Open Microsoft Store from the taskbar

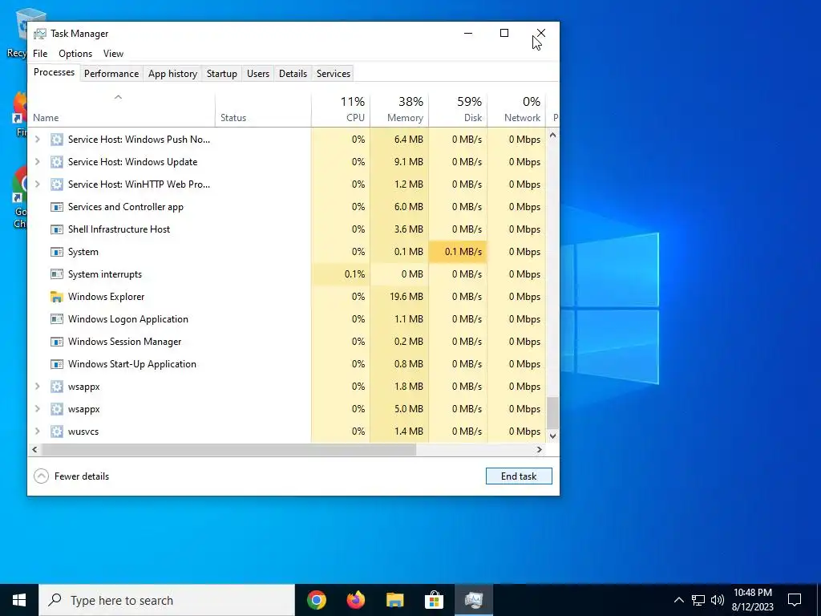click(434, 600)
